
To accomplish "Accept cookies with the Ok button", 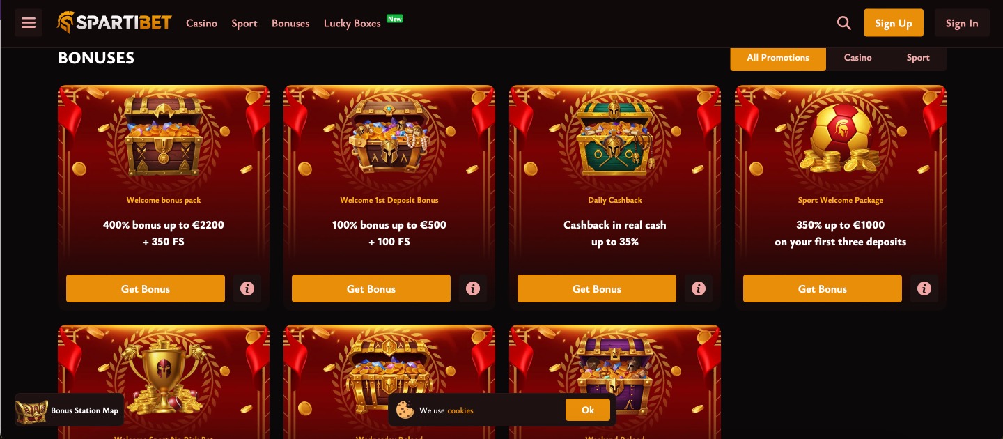I will [588, 410].
